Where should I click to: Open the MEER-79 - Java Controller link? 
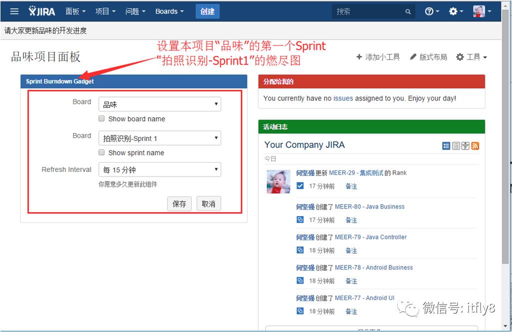(x=371, y=237)
